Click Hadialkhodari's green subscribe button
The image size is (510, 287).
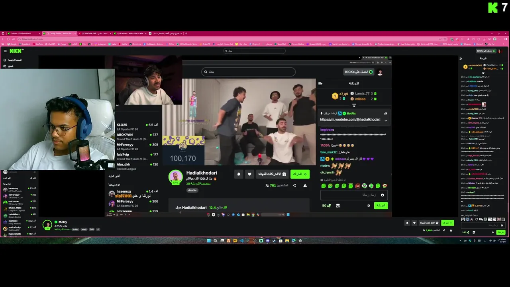click(300, 174)
